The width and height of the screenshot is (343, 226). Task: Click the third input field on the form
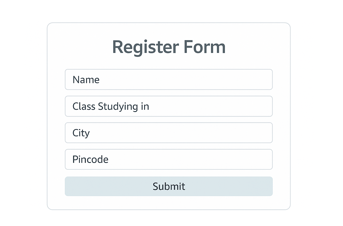coord(169,133)
